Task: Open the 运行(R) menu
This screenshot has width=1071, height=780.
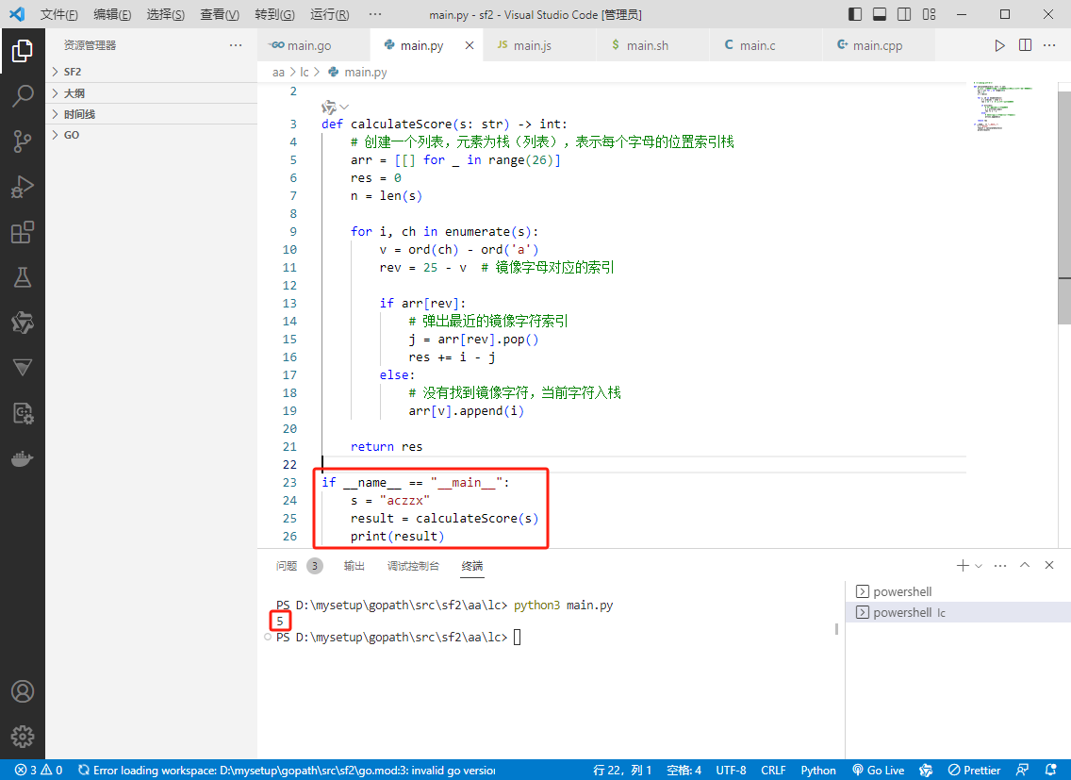Action: pos(329,14)
